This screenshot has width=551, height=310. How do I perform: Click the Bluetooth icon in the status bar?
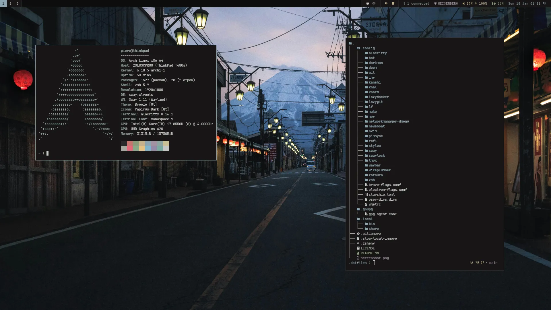[x=405, y=3]
